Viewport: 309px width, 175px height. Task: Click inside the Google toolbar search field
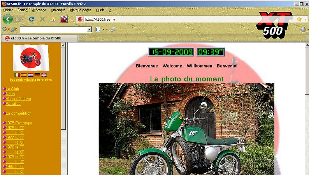pos(53,29)
